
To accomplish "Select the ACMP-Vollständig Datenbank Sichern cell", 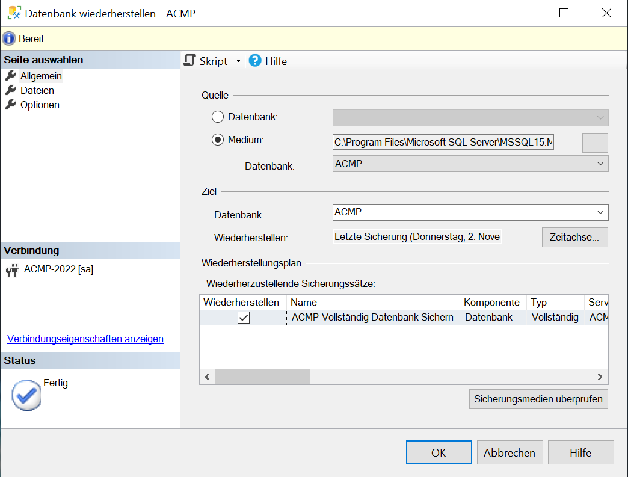I will [x=373, y=317].
